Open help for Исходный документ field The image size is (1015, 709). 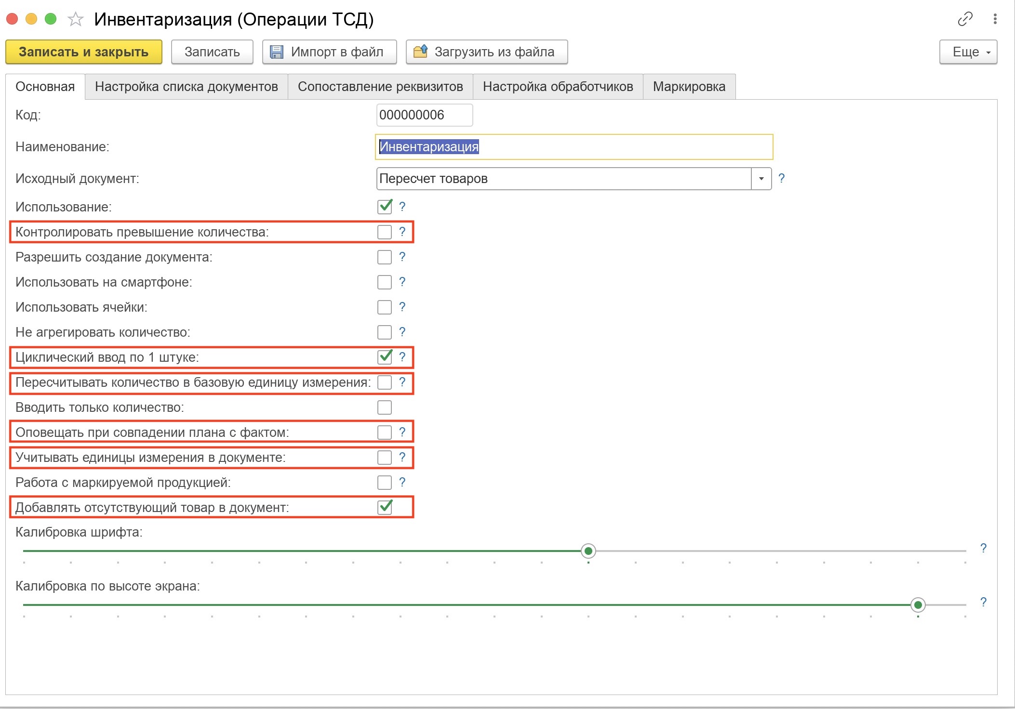tap(781, 178)
